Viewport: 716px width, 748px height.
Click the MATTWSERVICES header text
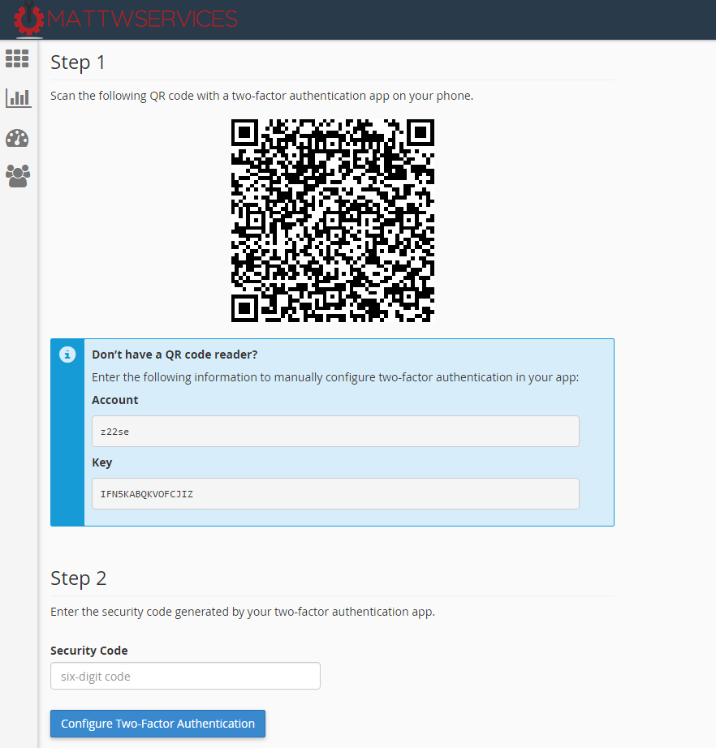point(142,19)
